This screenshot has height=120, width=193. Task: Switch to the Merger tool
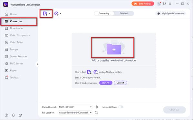pos(11,49)
